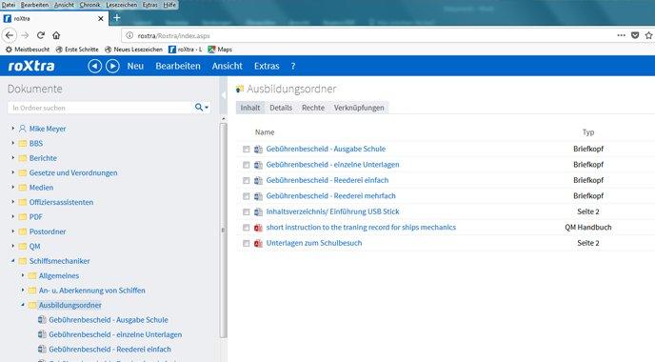Tick checkbox for Inhaltsverzeichnis/ Einführung USB Stick
The height and width of the screenshot is (362, 655).
[246, 211]
